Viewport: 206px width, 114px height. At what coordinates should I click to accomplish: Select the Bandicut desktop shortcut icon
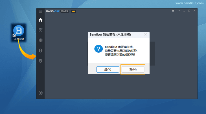pos(19,32)
